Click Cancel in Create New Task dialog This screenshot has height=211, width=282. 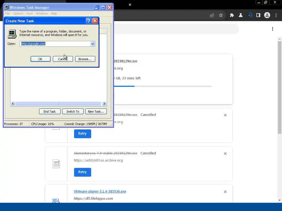click(63, 59)
